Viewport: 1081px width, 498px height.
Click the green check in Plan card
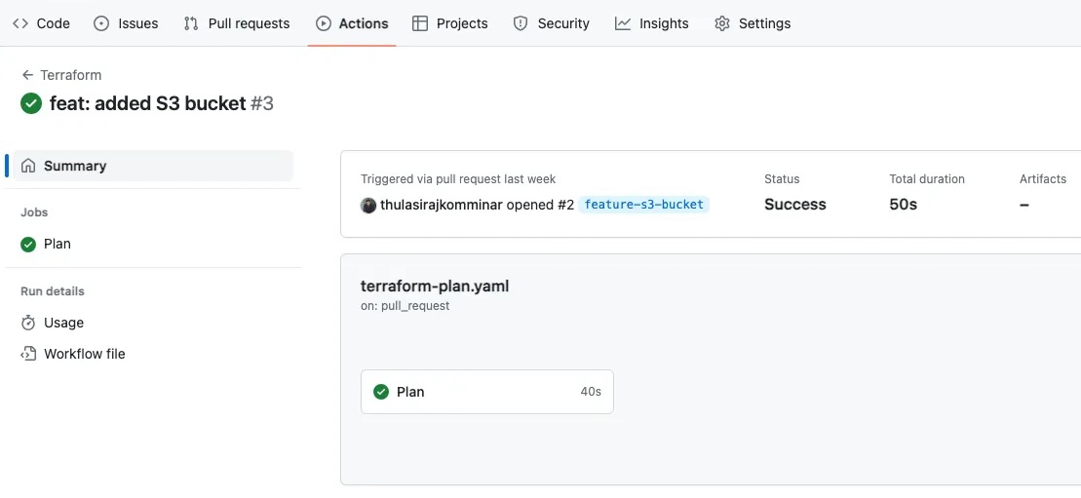pos(381,392)
